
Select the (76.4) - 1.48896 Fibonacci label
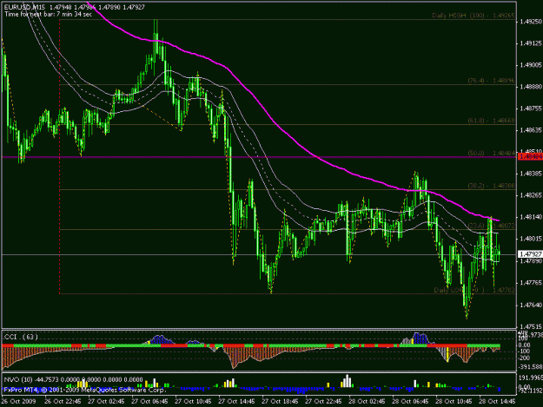click(492, 81)
